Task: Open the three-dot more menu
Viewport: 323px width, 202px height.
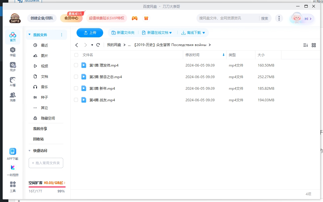Action: [279, 18]
